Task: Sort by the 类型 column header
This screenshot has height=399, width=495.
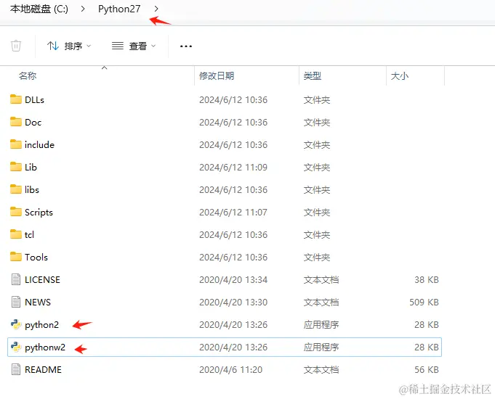Action: click(313, 76)
